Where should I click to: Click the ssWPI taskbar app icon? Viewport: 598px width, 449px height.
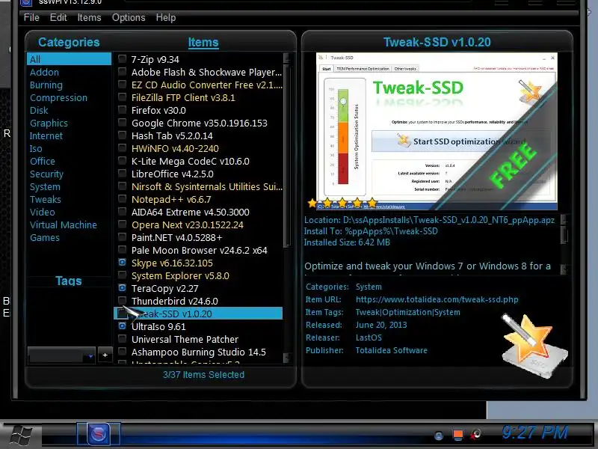click(99, 434)
